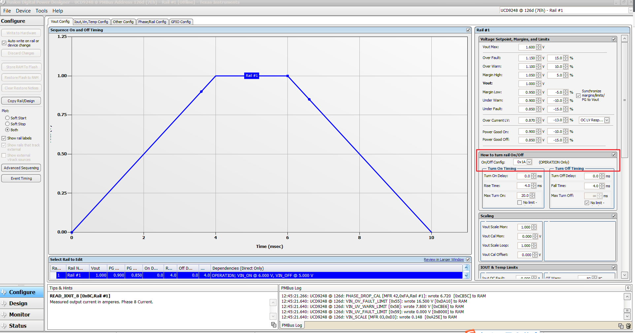
Task: Collapse the Select Rail to Edit panel
Action: [468, 259]
